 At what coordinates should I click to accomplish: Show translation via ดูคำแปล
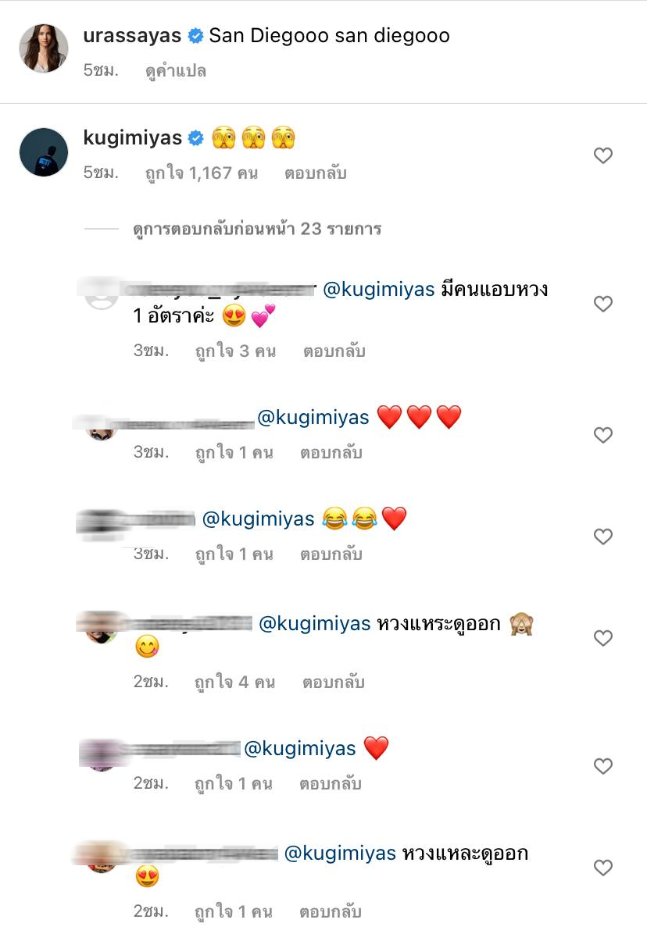(x=176, y=71)
